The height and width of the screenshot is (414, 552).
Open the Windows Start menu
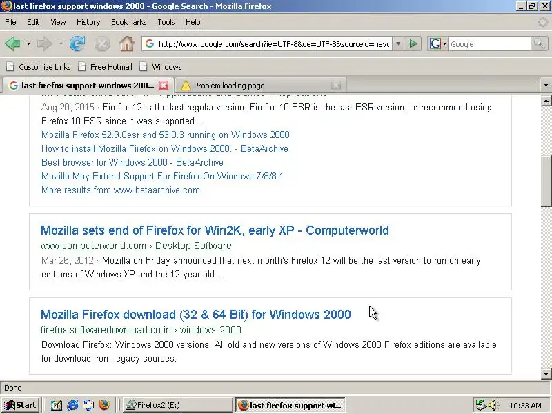(x=21, y=405)
